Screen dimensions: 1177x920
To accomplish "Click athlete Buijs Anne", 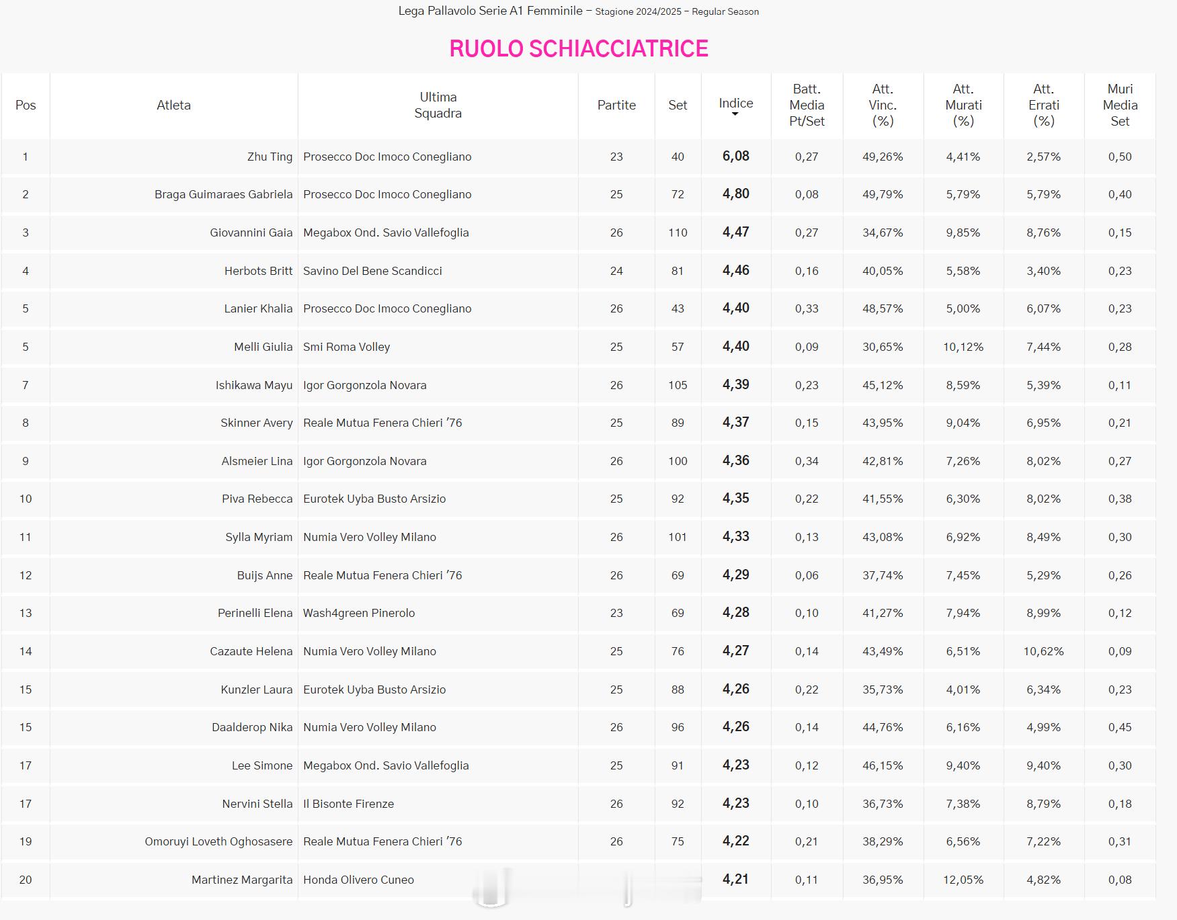I will (x=264, y=575).
